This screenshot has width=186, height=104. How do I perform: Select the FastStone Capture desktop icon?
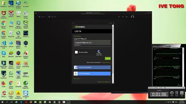26,55
